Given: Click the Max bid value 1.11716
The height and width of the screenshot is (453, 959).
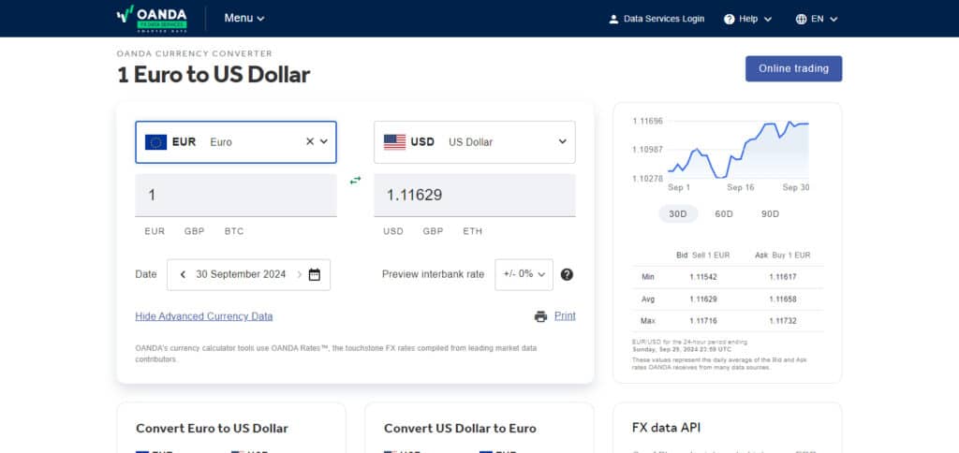Looking at the screenshot, I should (x=703, y=321).
